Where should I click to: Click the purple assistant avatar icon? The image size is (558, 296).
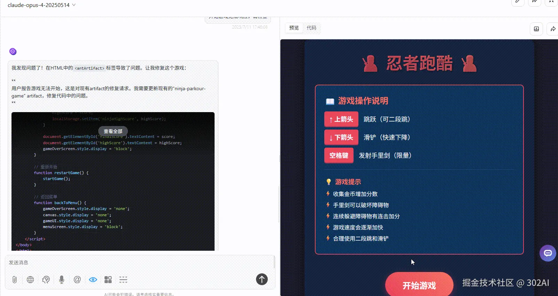[13, 52]
